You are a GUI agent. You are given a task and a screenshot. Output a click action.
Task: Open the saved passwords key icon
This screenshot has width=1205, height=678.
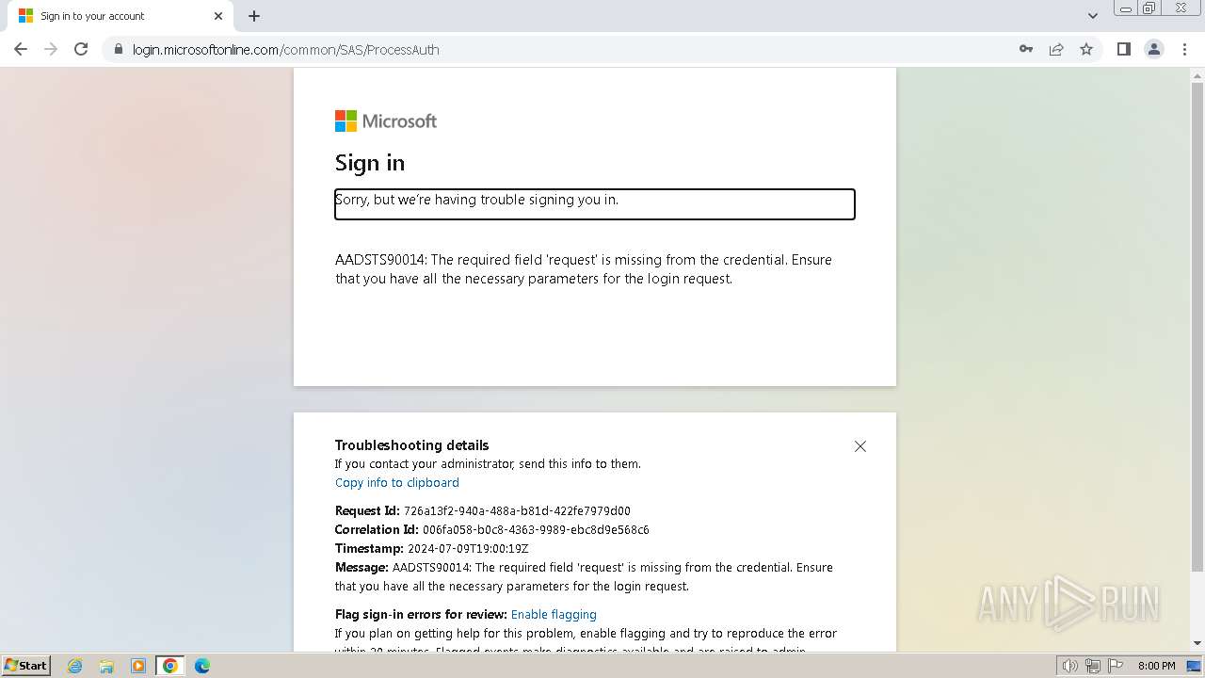pyautogui.click(x=1026, y=49)
